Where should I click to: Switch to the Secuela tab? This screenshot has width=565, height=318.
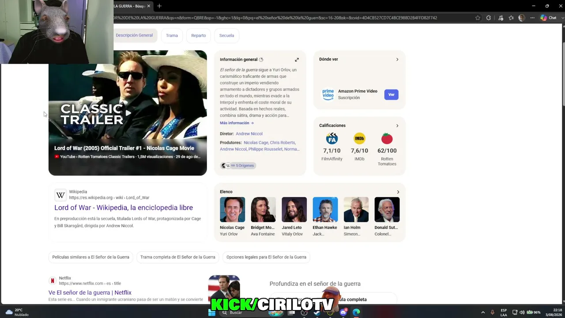(227, 35)
